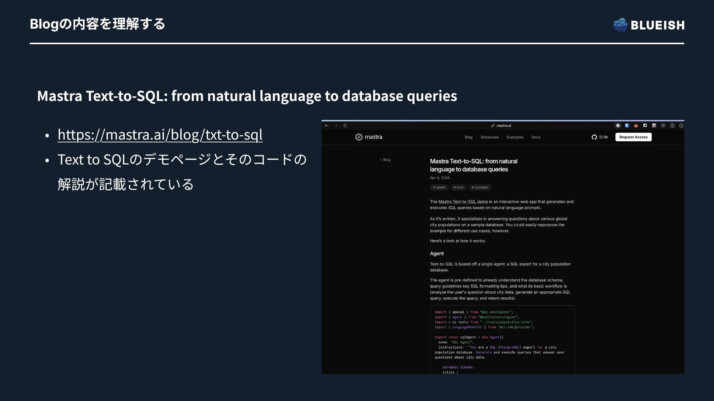714x401 pixels.
Task: Open the mastra.ai/blog/txt-to-sql link
Action: pyautogui.click(x=160, y=134)
